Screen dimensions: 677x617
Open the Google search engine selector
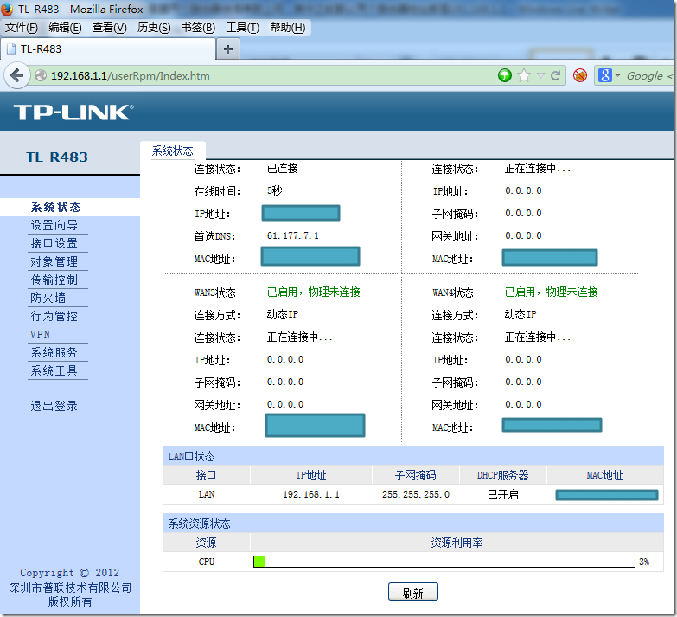[609, 75]
